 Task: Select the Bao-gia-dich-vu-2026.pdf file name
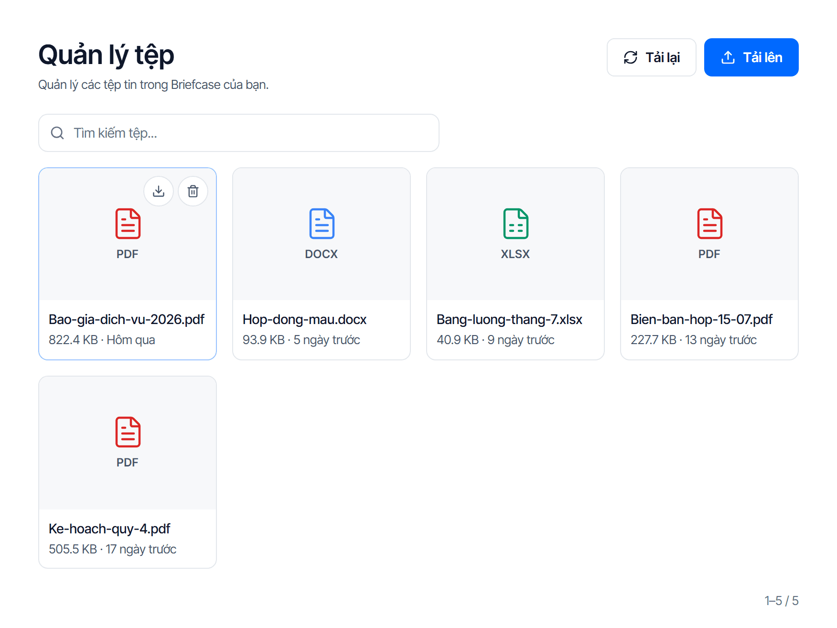pyautogui.click(x=127, y=319)
